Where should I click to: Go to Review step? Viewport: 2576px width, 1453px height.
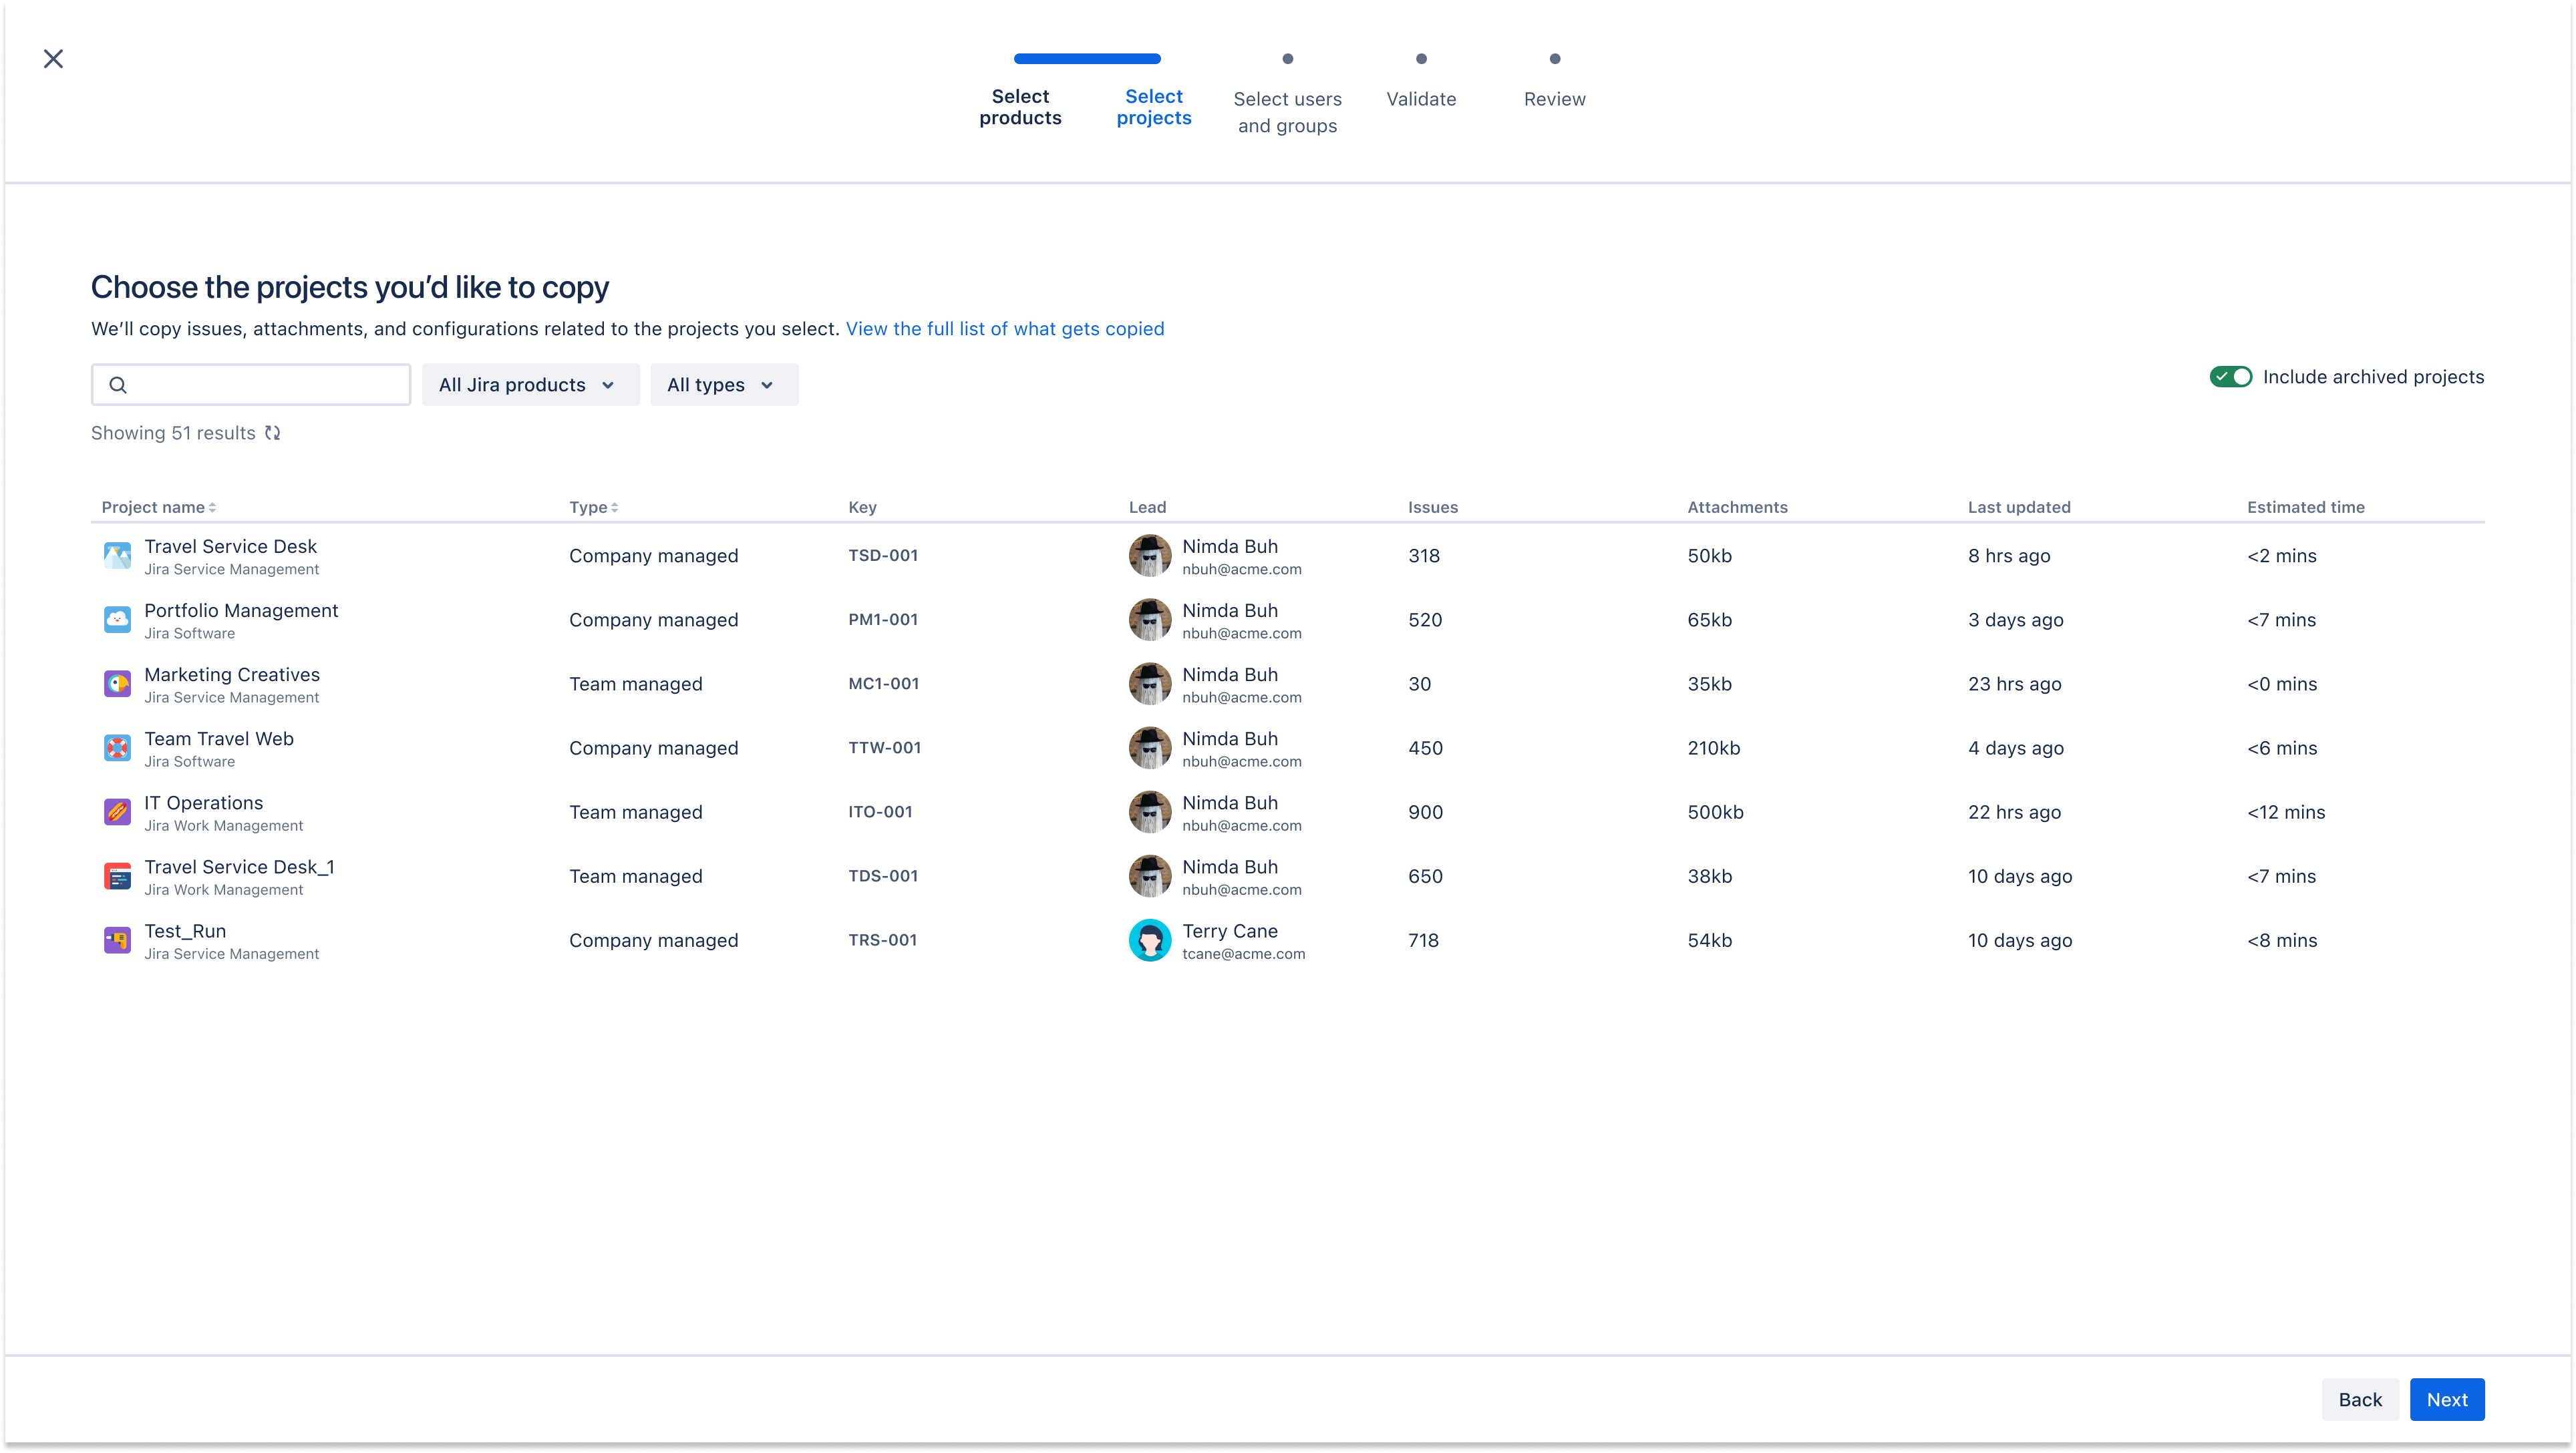1555,99
